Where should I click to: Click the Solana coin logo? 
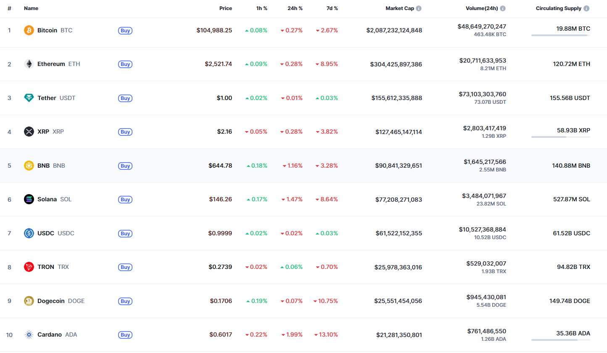click(x=29, y=199)
